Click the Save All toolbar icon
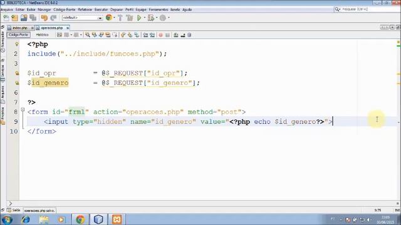This screenshot has height=225, width=401. [x=33, y=18]
